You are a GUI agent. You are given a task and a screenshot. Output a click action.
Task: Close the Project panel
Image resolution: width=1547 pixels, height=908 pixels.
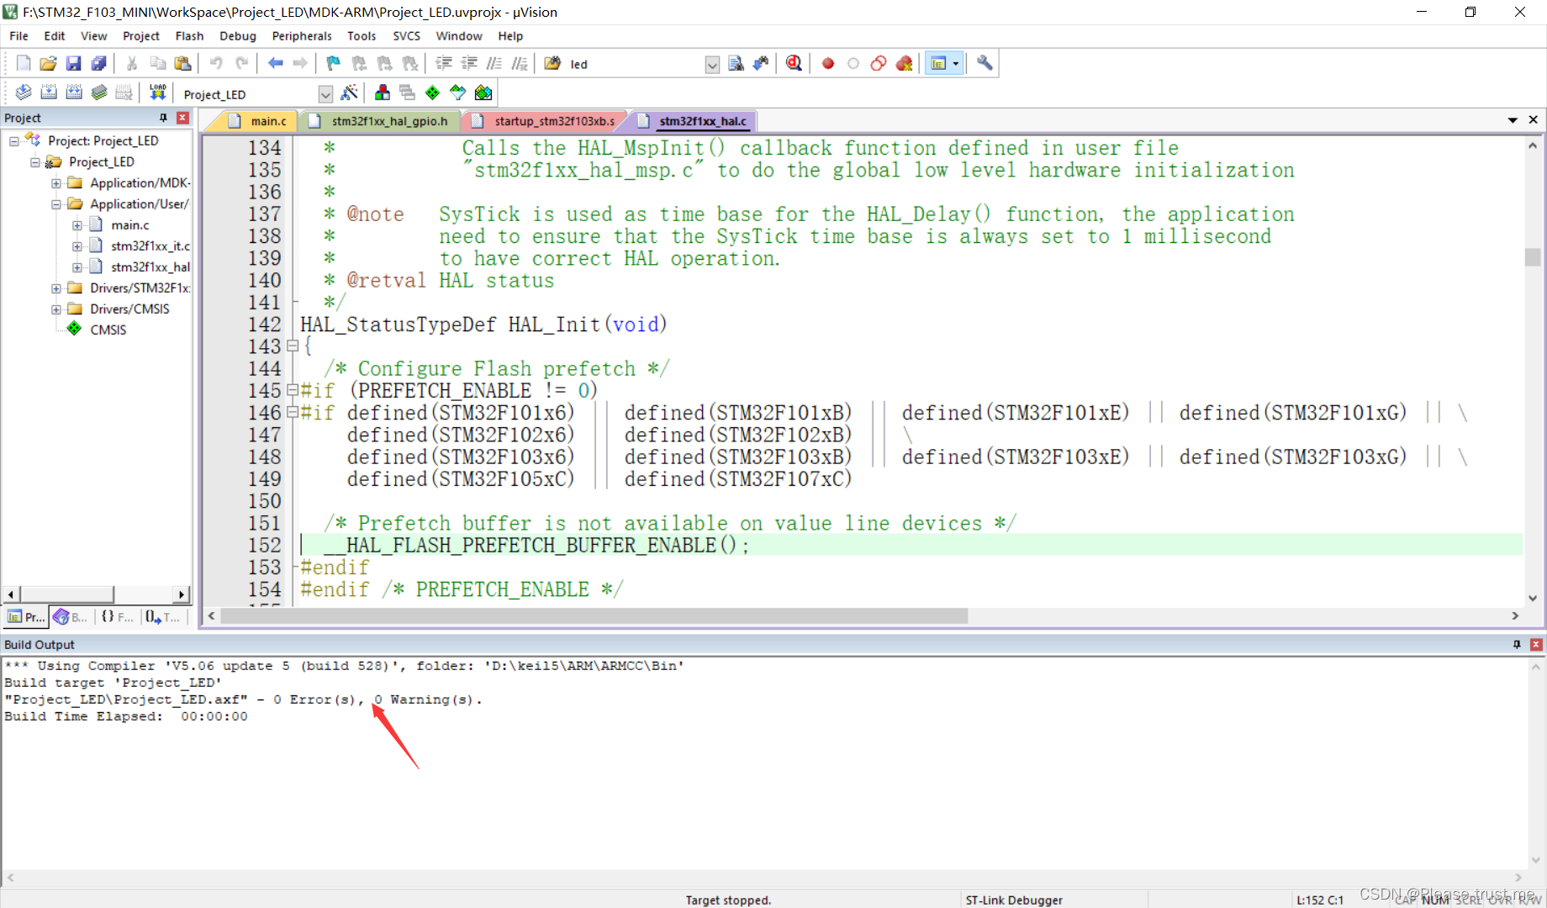(x=182, y=118)
